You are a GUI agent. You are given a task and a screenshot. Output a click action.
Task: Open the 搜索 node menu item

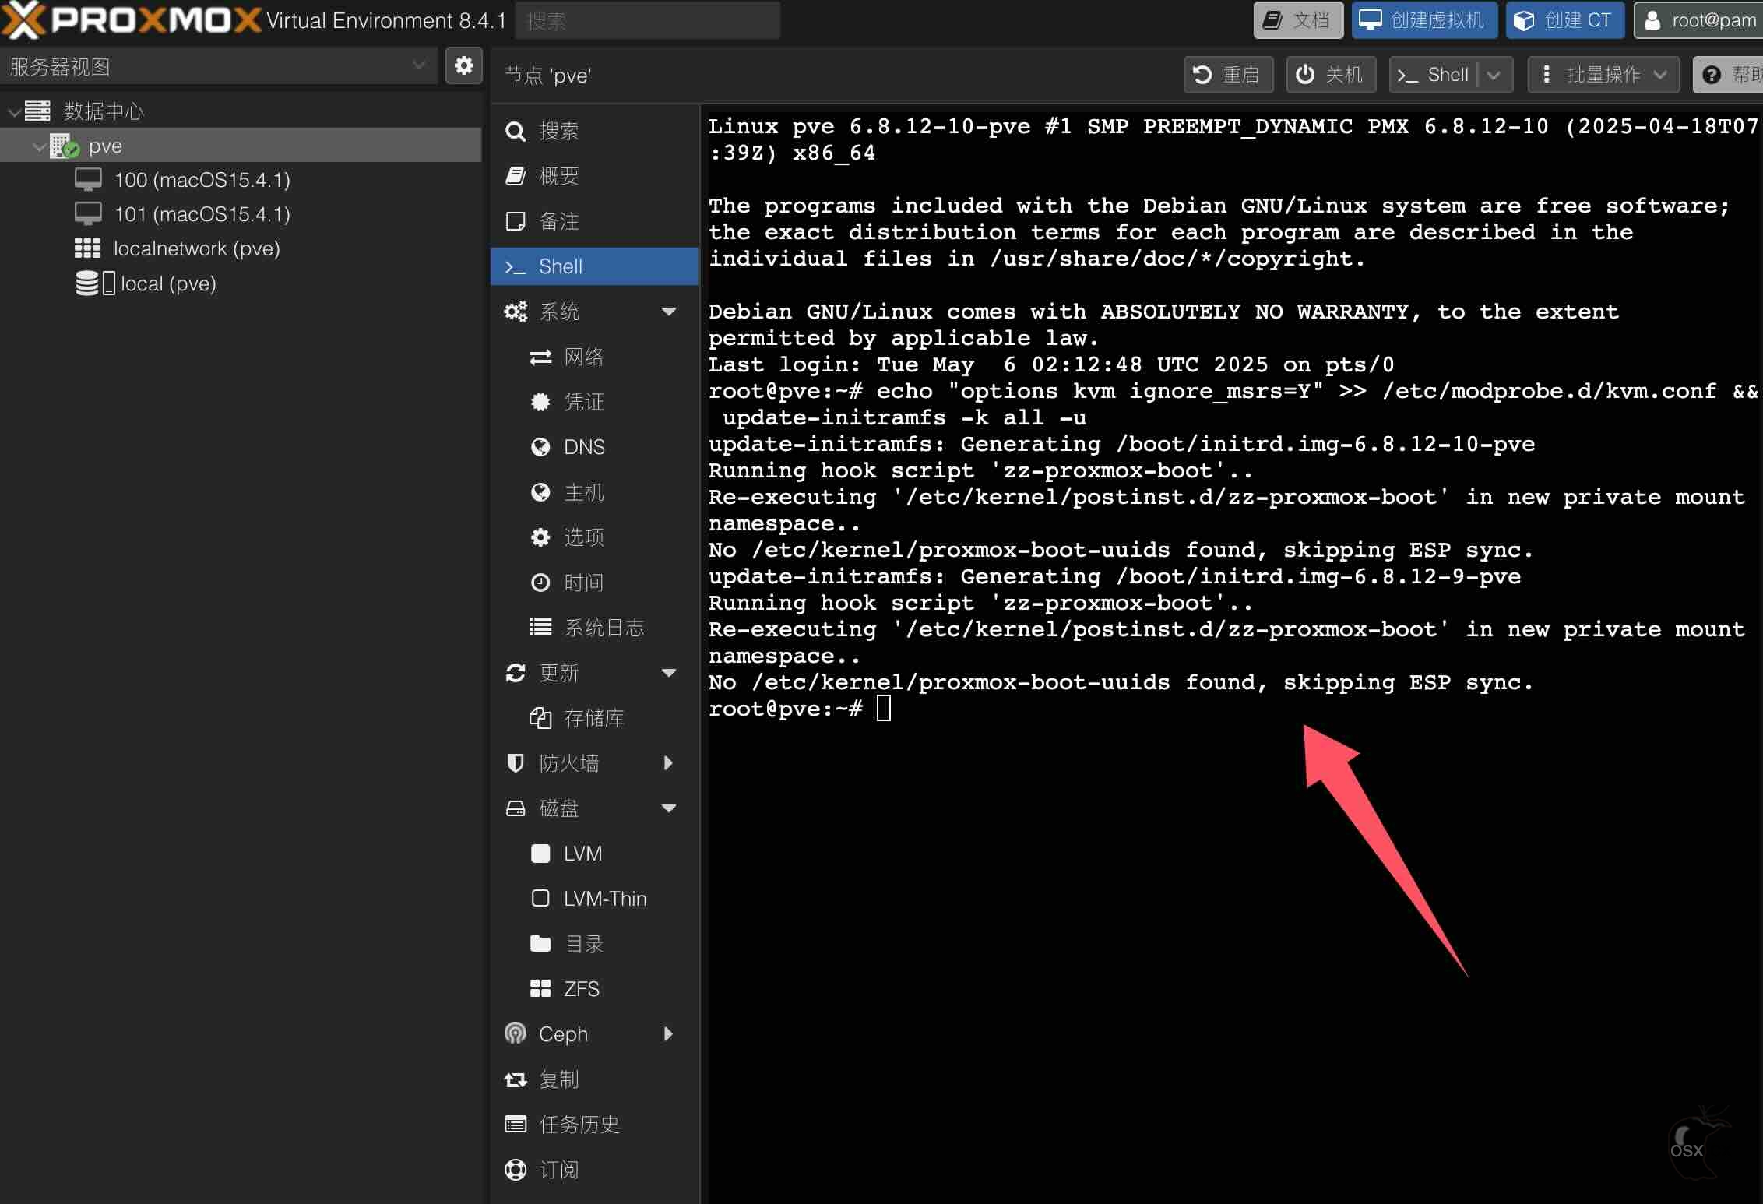point(594,131)
